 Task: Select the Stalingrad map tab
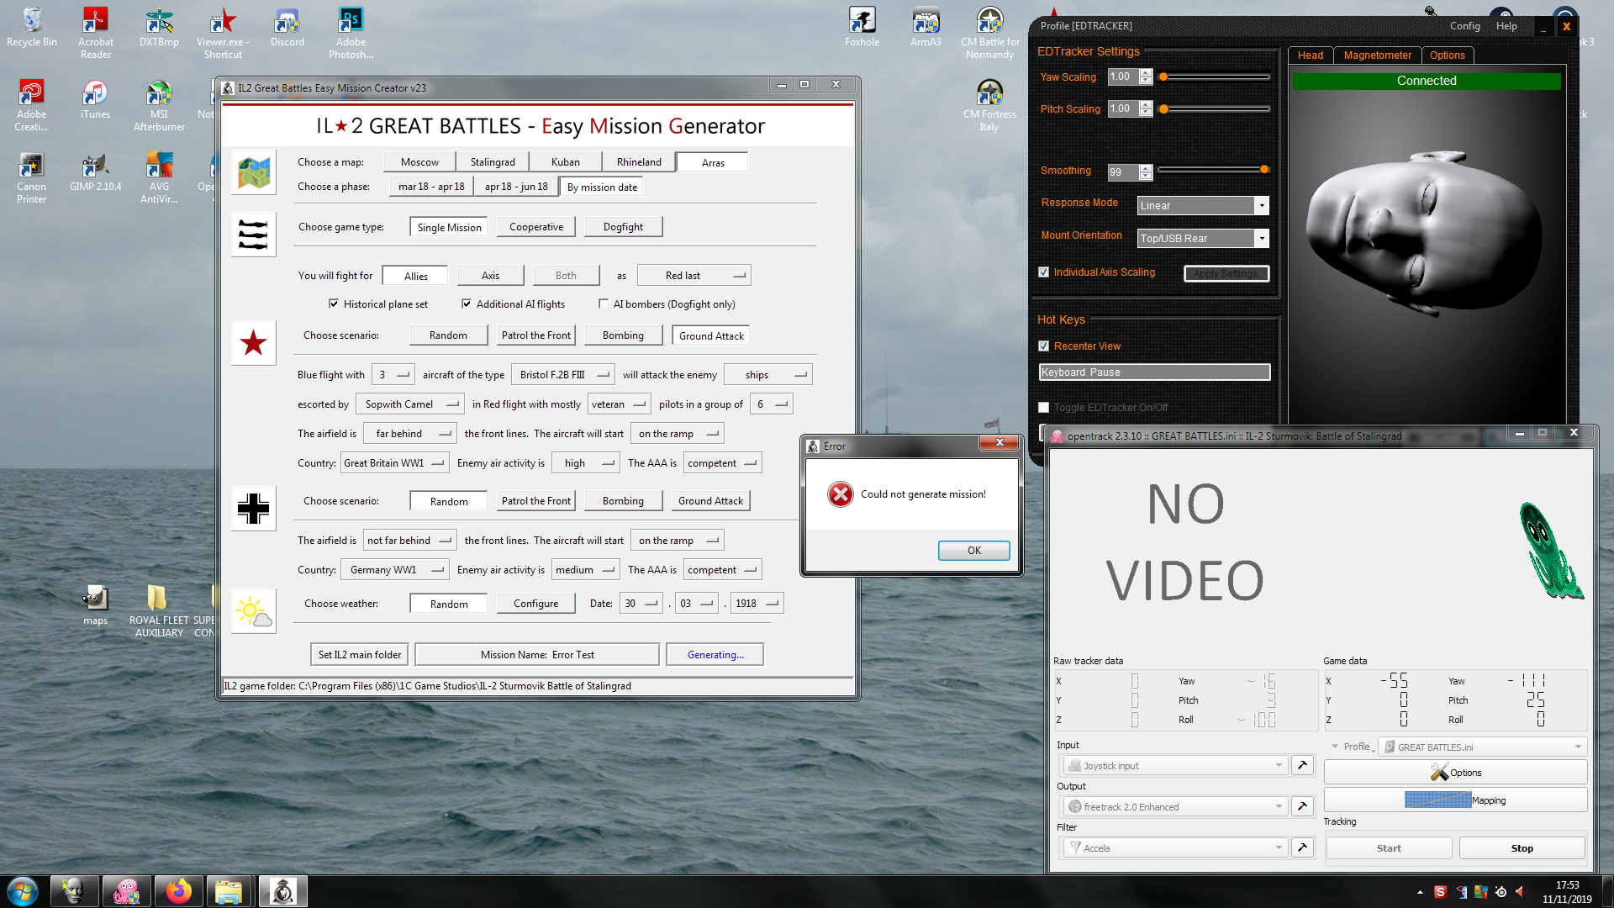coord(493,162)
